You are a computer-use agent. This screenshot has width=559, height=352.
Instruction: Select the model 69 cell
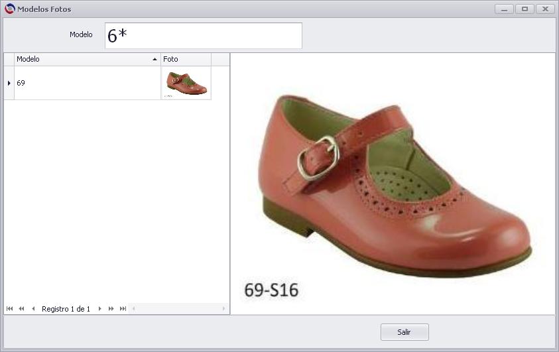88,83
